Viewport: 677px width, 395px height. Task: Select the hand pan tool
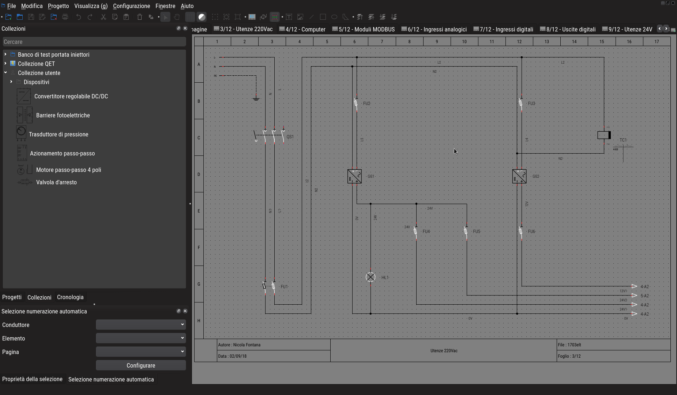tap(177, 17)
